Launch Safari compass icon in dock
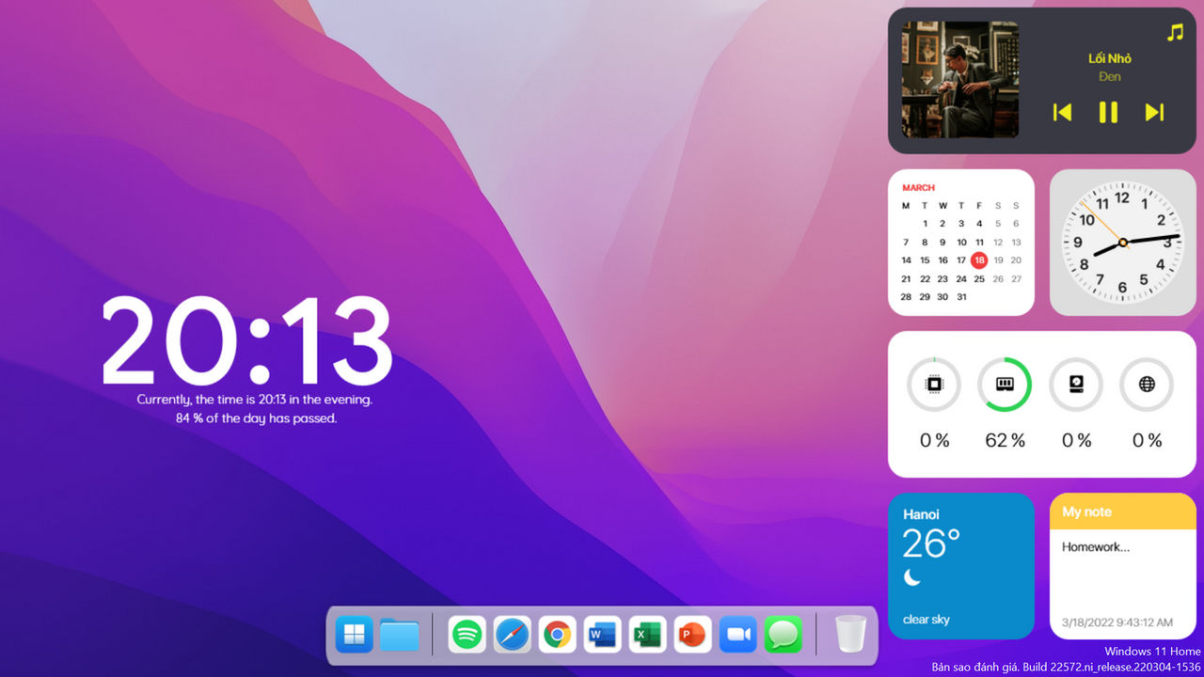 (513, 635)
